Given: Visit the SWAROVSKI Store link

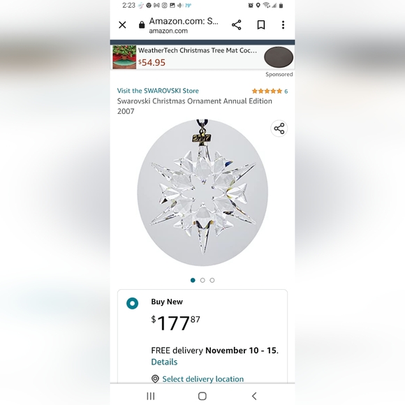Looking at the screenshot, I should tap(158, 91).
